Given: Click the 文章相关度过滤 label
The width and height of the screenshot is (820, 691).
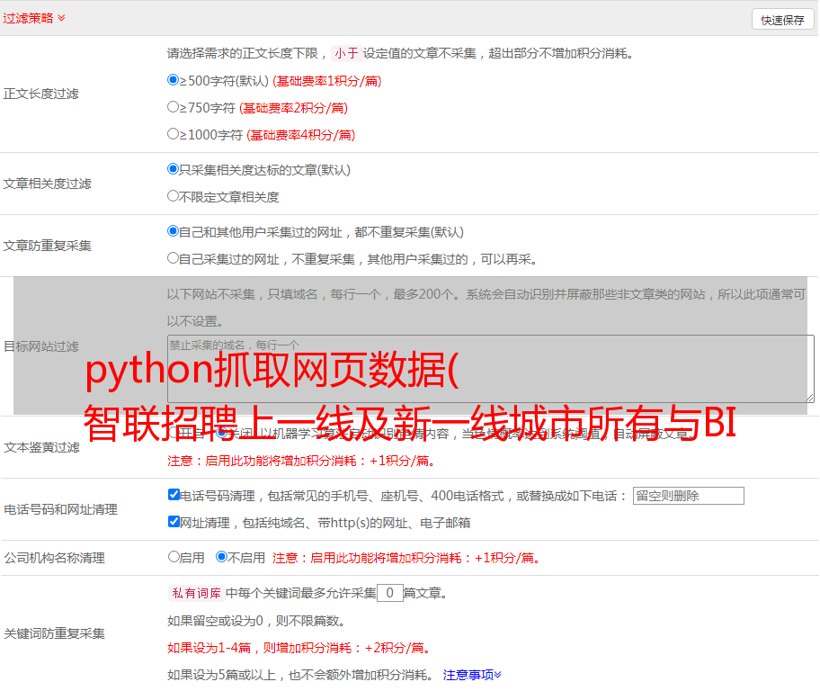Looking at the screenshot, I should click(x=47, y=184).
